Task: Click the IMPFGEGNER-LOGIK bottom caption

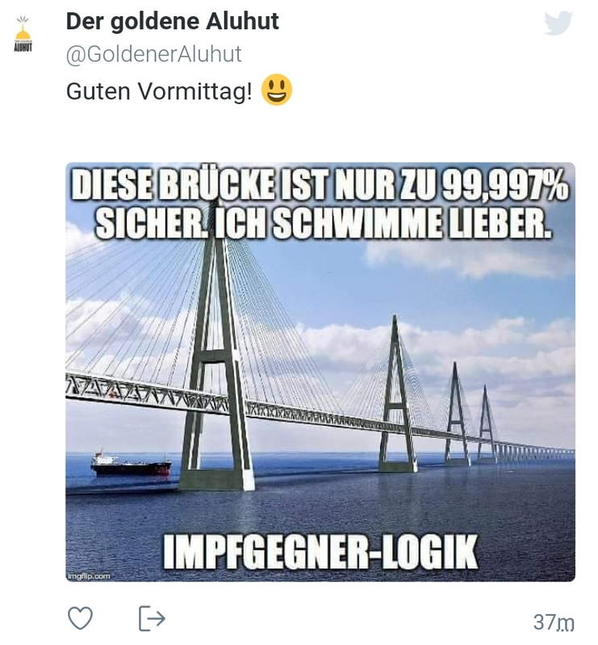Action: click(320, 552)
